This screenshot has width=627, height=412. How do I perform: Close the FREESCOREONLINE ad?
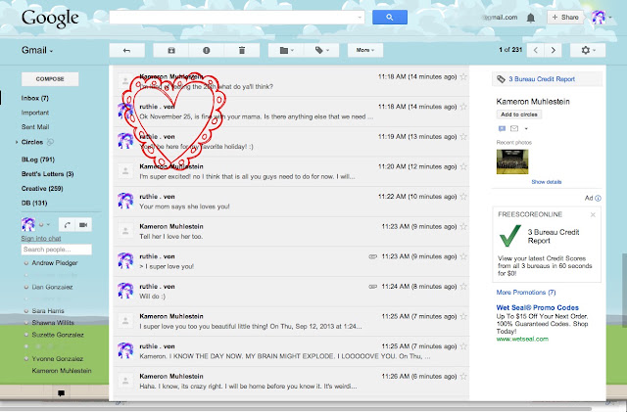[x=593, y=214]
